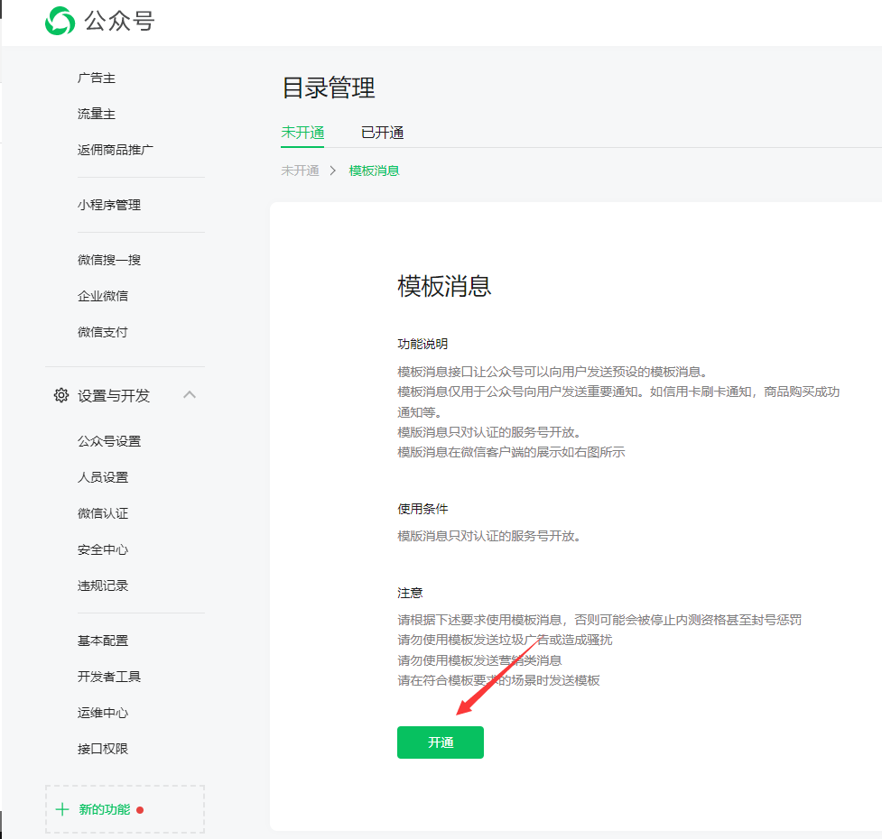Open 小程序管理 in the sidebar
The width and height of the screenshot is (882, 839).
[x=109, y=205]
